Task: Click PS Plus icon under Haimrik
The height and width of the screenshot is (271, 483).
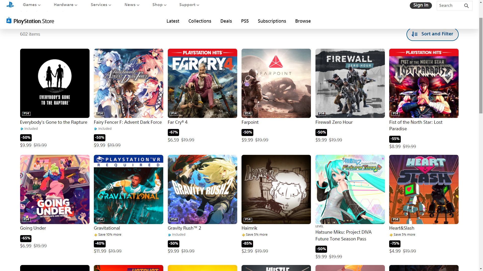Action: click(x=243, y=235)
